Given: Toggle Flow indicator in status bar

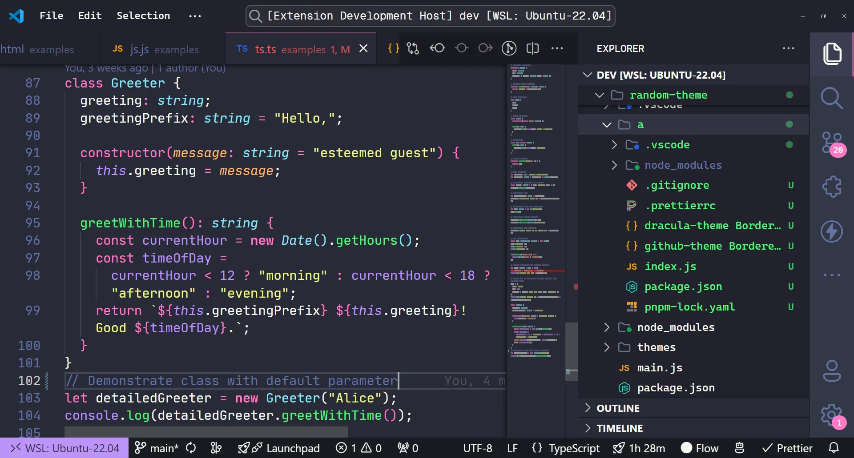Looking at the screenshot, I should pos(700,448).
